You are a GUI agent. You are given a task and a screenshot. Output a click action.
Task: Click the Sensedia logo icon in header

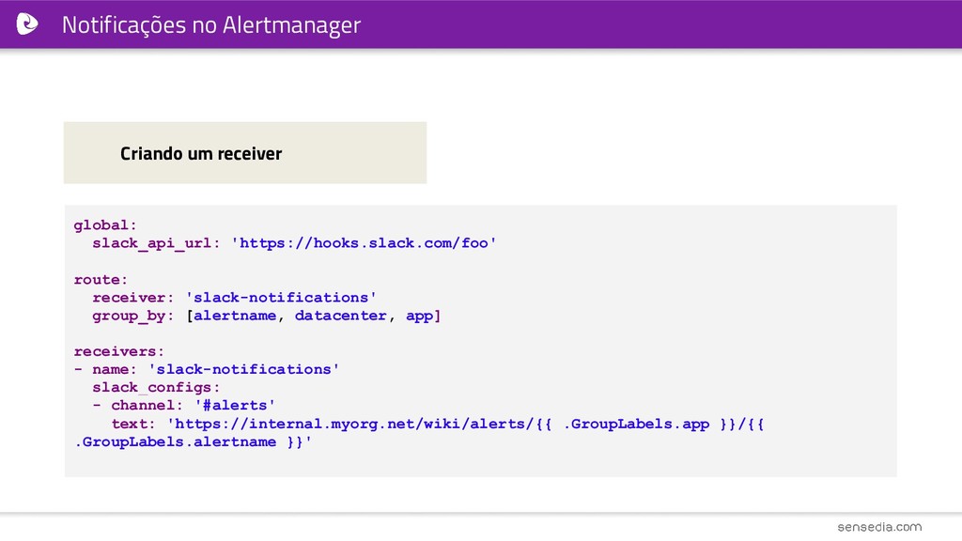click(27, 23)
